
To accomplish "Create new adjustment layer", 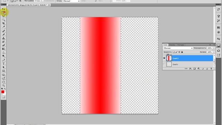I will [x=199, y=69].
